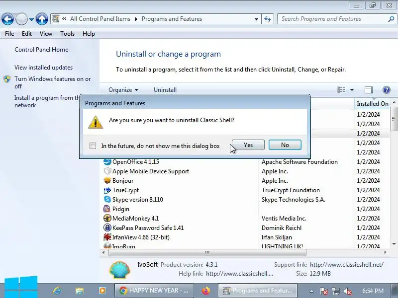Open help with the blue question mark
Viewport: 398px width, 298px height.
(387, 90)
